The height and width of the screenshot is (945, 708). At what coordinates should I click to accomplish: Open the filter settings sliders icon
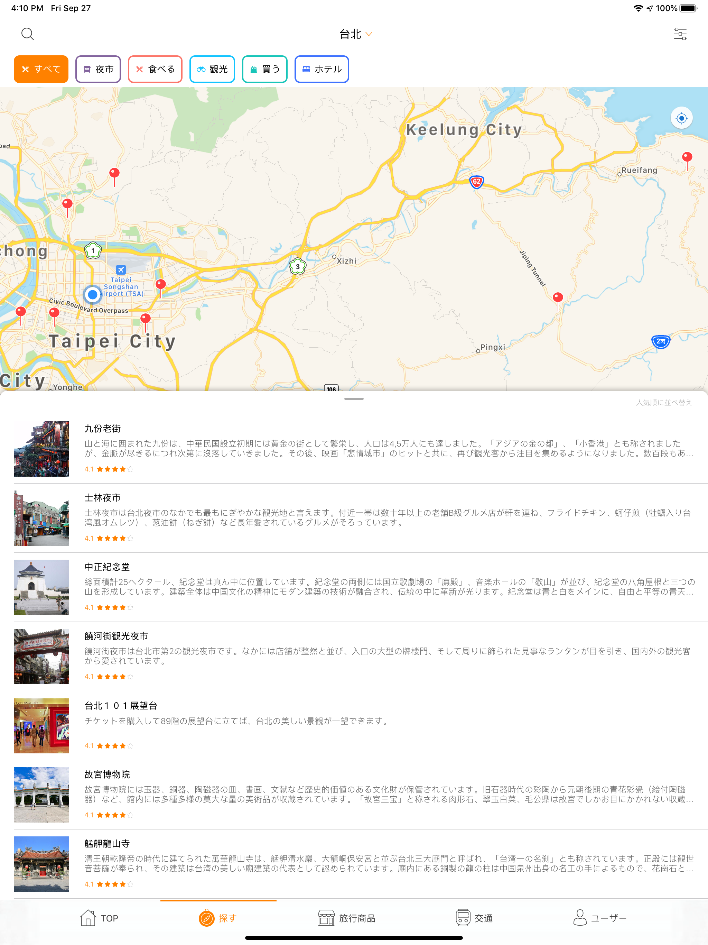point(680,34)
